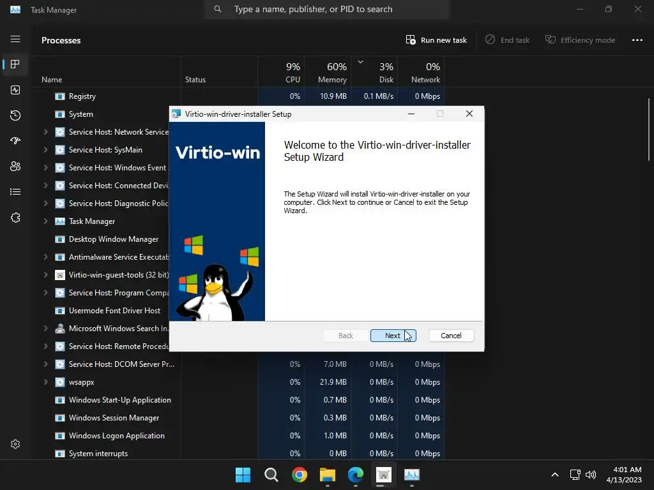This screenshot has height=490, width=654.
Task: Open the Windows Start menu
Action: 243,475
